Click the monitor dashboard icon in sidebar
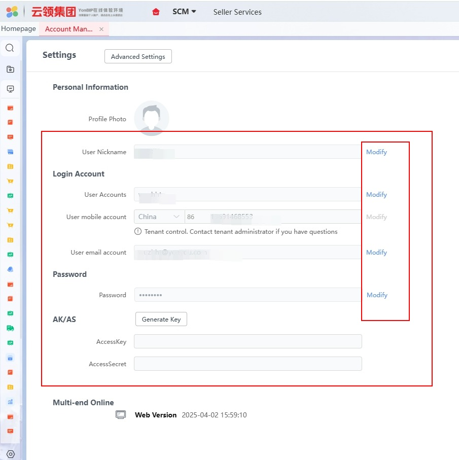This screenshot has width=459, height=460. [x=10, y=89]
